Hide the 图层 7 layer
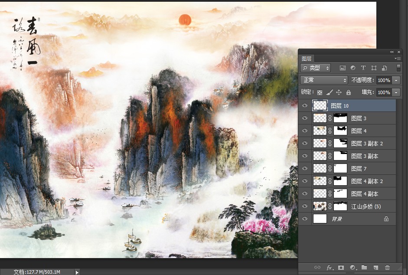The image size is (408, 275). click(x=305, y=168)
